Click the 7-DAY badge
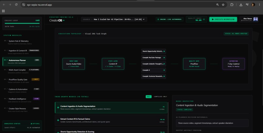263x133 pixels. 37,89
